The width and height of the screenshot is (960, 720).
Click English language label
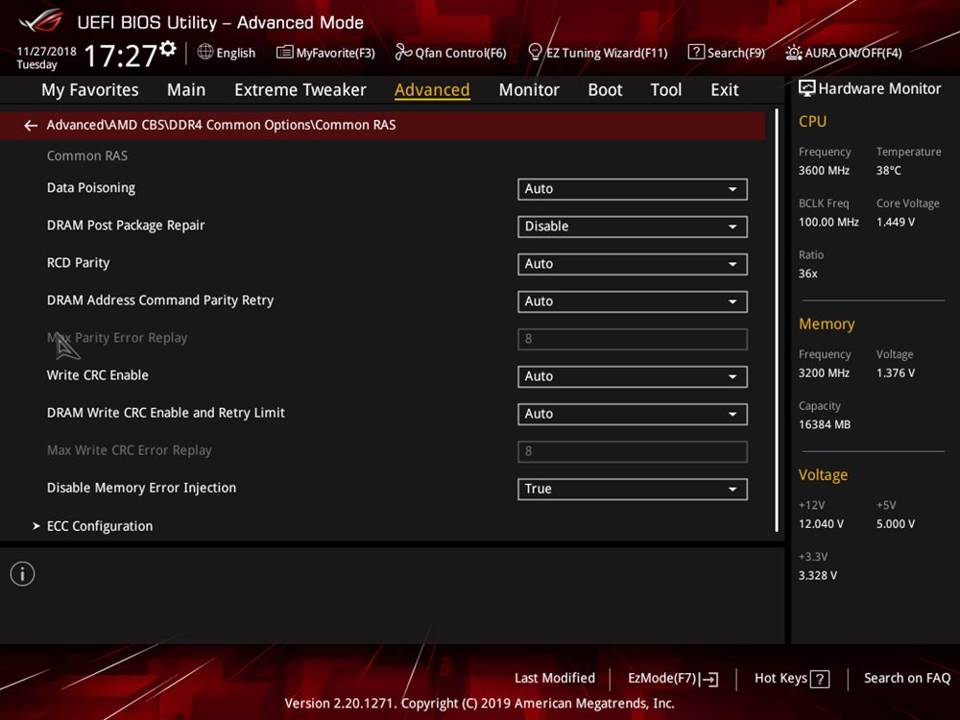pos(236,53)
